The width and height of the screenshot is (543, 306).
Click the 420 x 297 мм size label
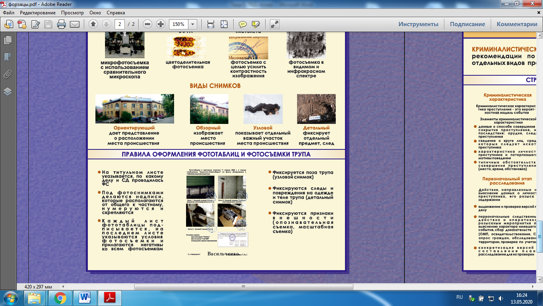click(x=38, y=287)
